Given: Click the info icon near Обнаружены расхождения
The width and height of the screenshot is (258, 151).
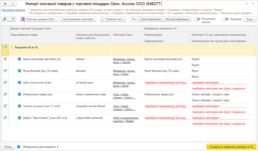Looking at the screenshot, I should click(19, 147).
